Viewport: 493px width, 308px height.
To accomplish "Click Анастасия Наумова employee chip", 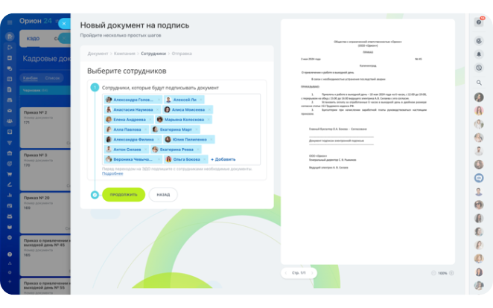I will [x=133, y=109].
